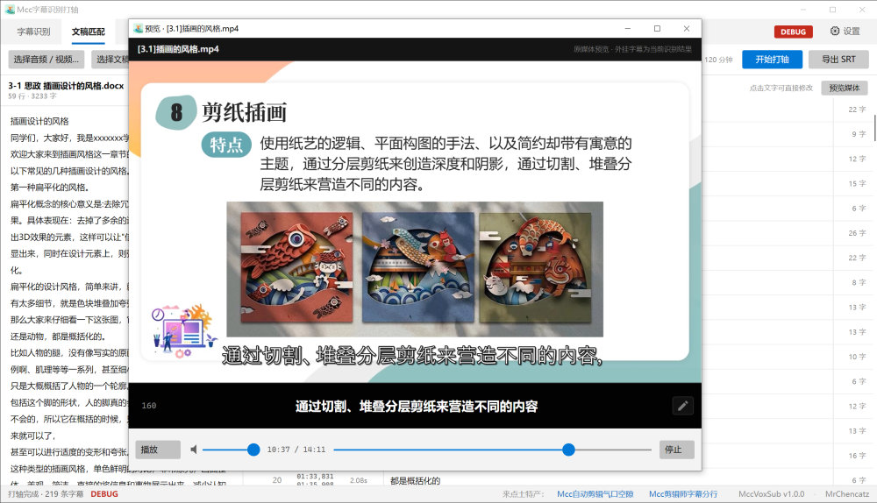Click the 59 行 · 3233 字 document stats
Image resolution: width=877 pixels, height=503 pixels.
coord(32,96)
